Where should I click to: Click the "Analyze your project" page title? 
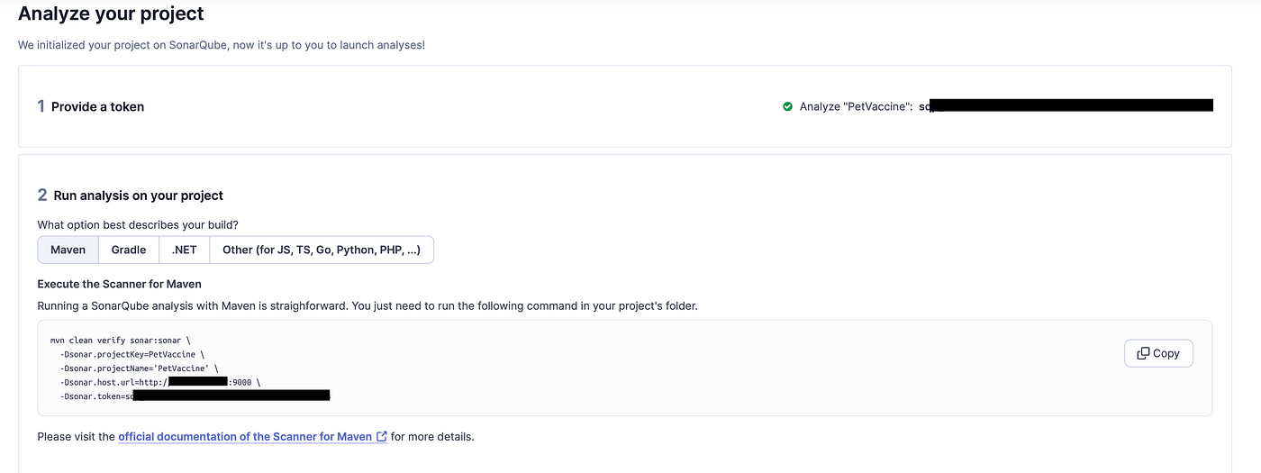(x=111, y=14)
